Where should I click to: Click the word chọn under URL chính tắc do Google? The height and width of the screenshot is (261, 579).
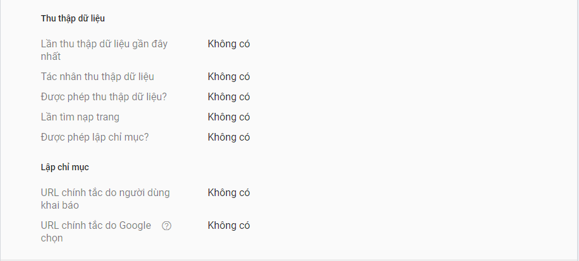click(x=52, y=238)
